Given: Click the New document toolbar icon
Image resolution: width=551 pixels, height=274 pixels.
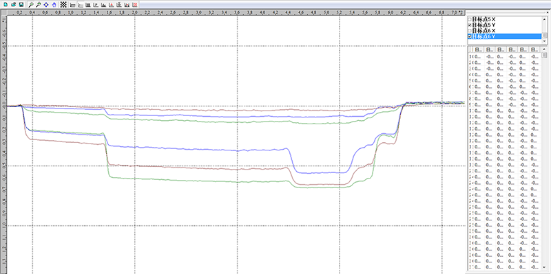Looking at the screenshot, I should tap(6, 5).
